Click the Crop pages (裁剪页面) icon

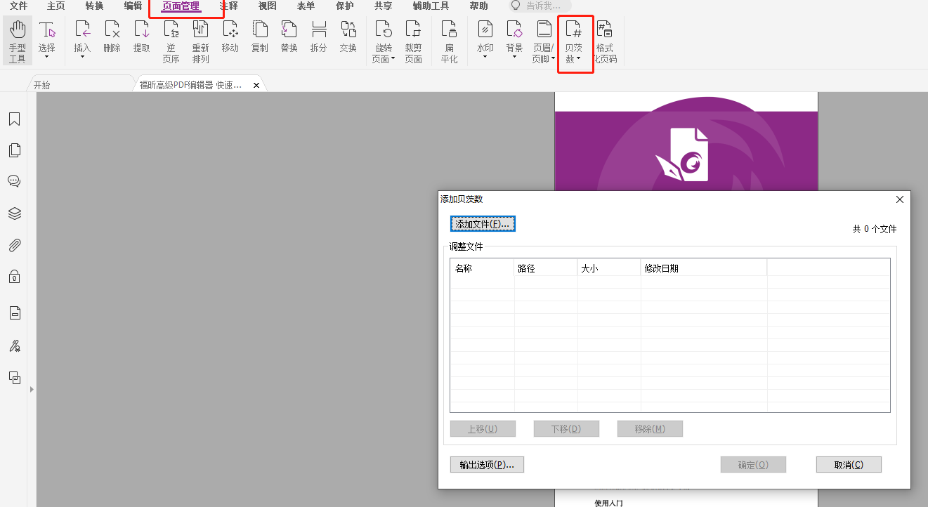(413, 41)
